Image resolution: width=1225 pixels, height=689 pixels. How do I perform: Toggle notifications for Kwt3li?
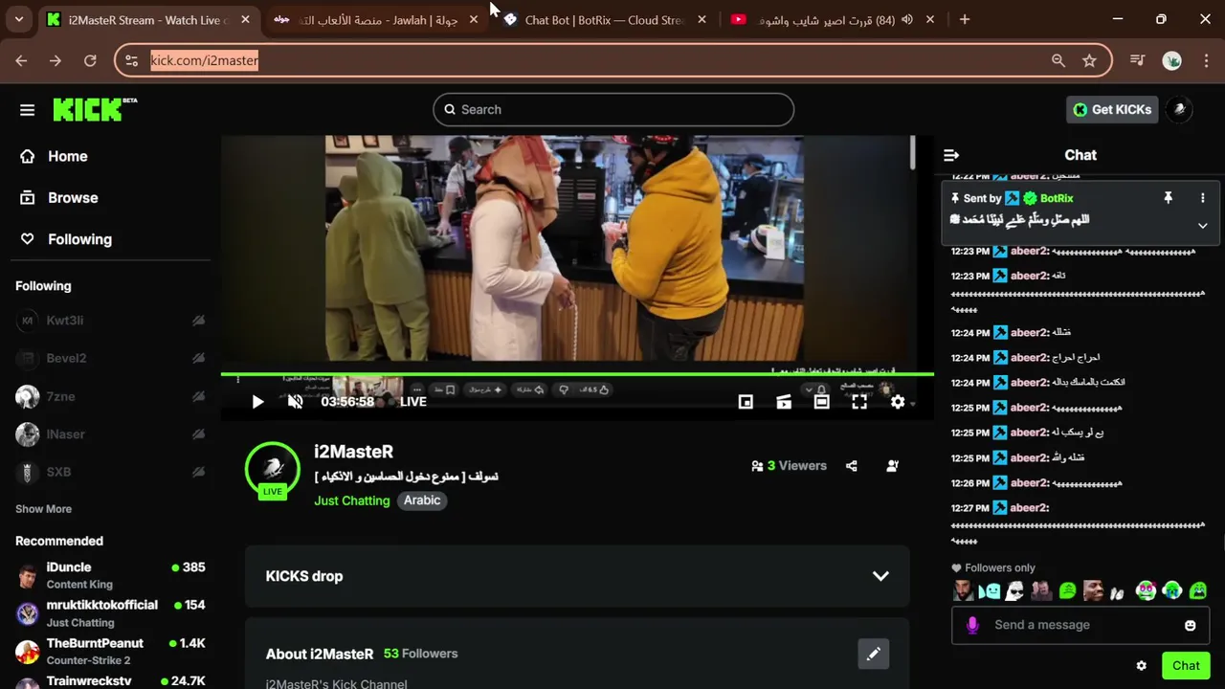[198, 321]
